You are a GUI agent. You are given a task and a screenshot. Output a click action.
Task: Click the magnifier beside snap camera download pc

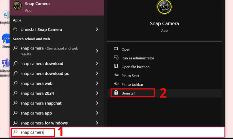point(15,73)
